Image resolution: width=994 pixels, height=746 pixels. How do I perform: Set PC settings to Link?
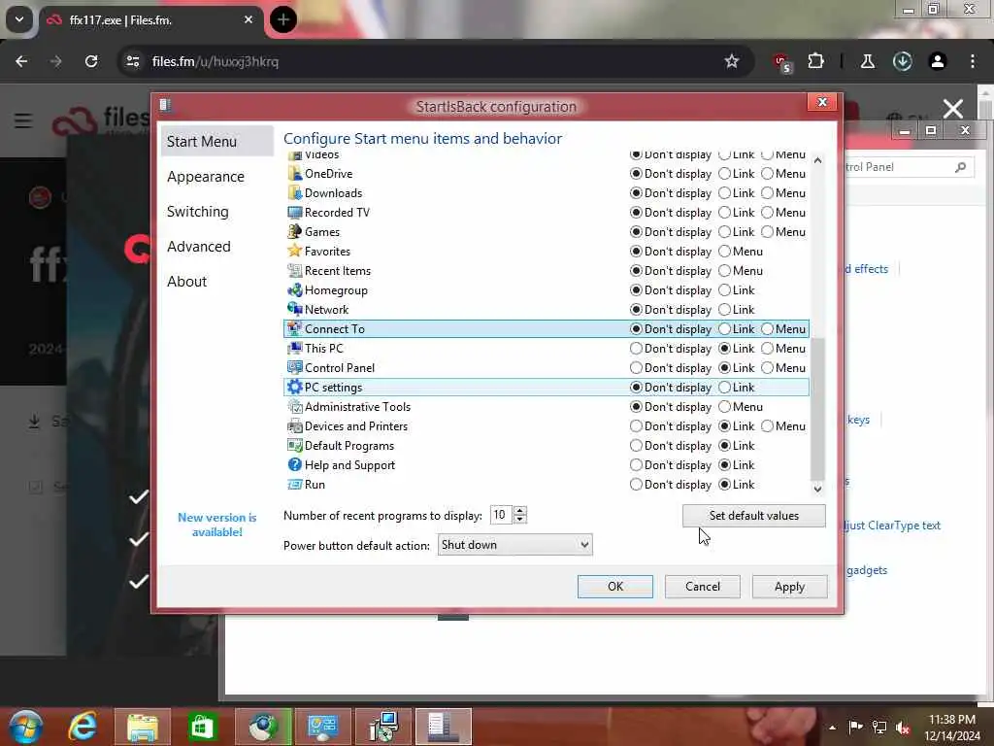pyautogui.click(x=724, y=388)
